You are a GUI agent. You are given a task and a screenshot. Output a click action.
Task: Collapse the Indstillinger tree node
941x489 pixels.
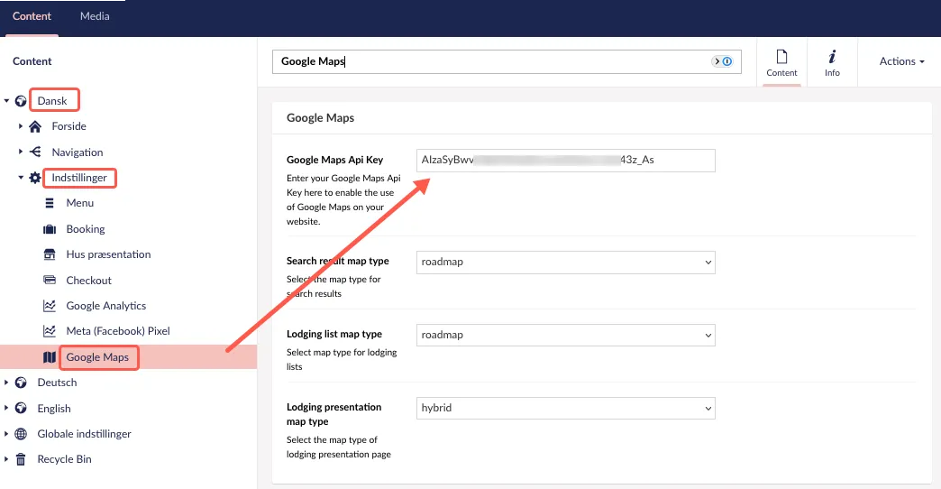tap(21, 177)
